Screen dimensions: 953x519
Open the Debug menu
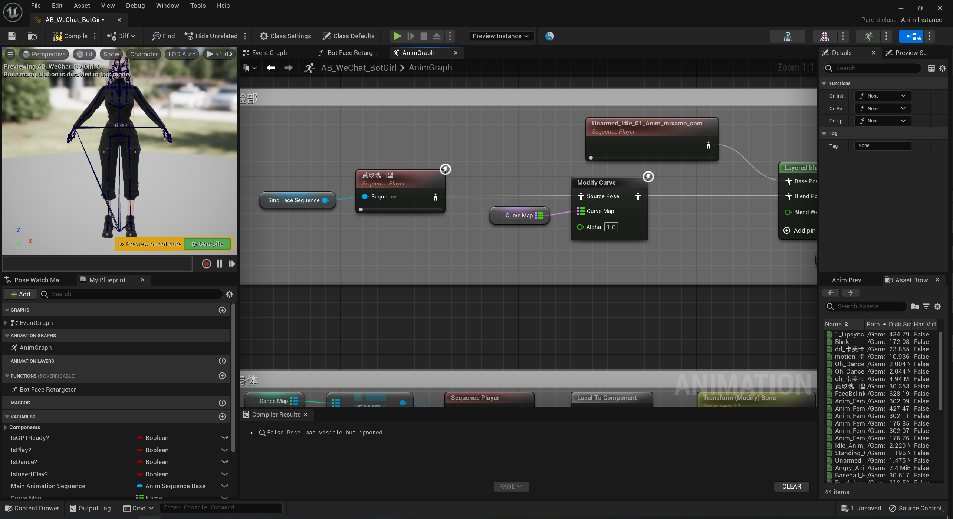[x=135, y=6]
